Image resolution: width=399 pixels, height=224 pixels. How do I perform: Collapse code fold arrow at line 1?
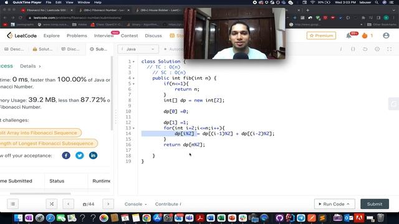133,62
